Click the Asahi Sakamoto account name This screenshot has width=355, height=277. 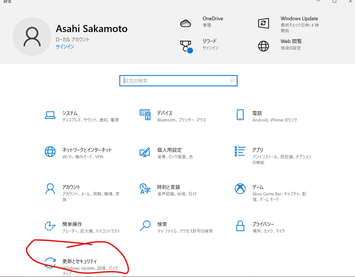coord(92,29)
